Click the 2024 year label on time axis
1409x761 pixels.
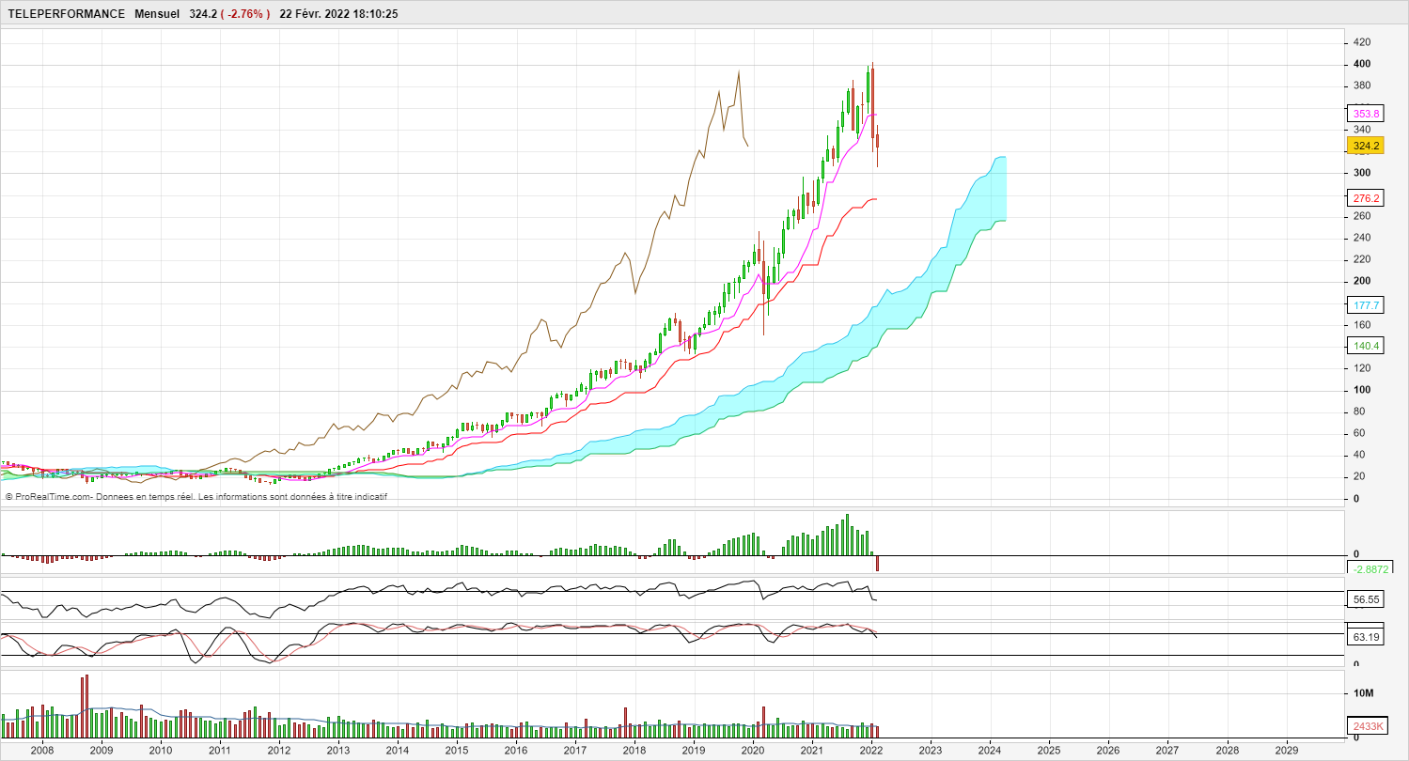990,751
